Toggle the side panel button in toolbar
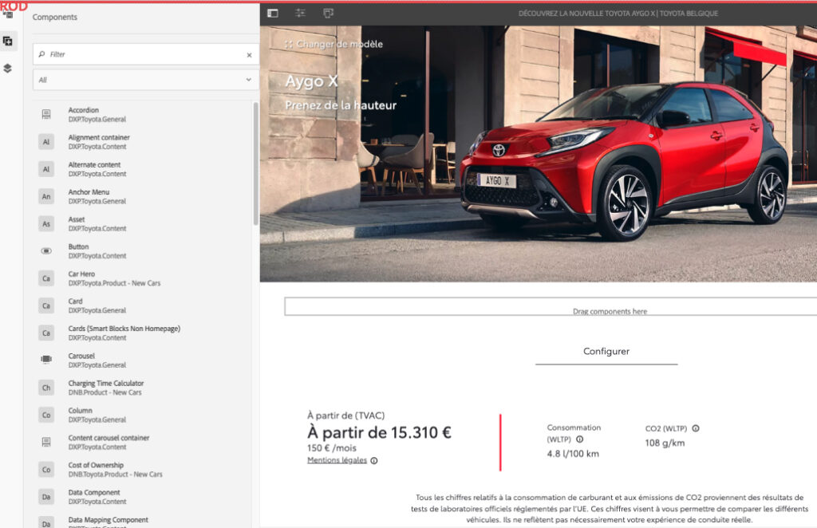Image resolution: width=817 pixels, height=528 pixels. [x=273, y=14]
